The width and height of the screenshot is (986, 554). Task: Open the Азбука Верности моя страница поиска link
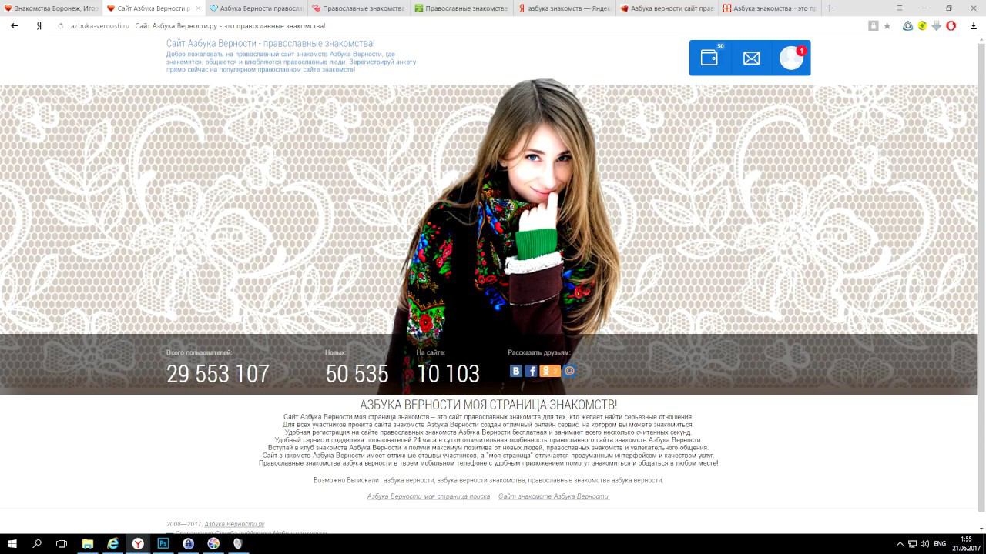428,496
